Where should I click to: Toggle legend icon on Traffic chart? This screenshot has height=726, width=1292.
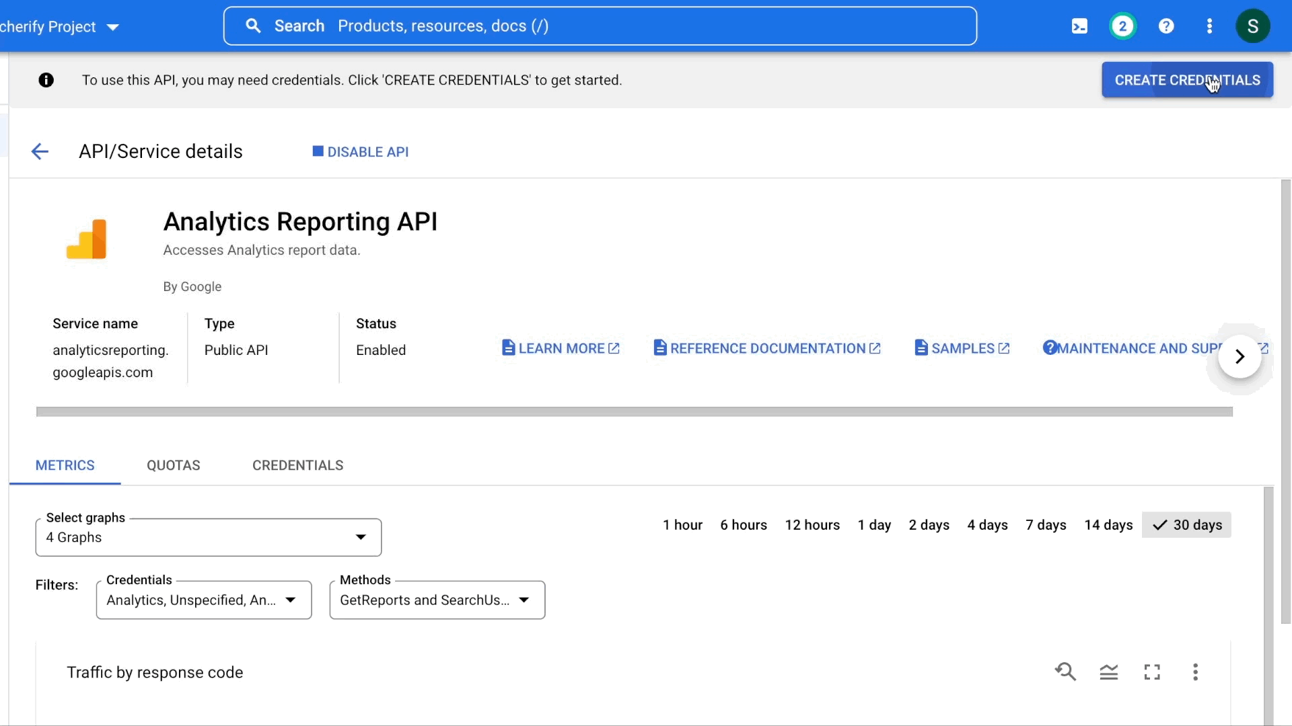1109,672
